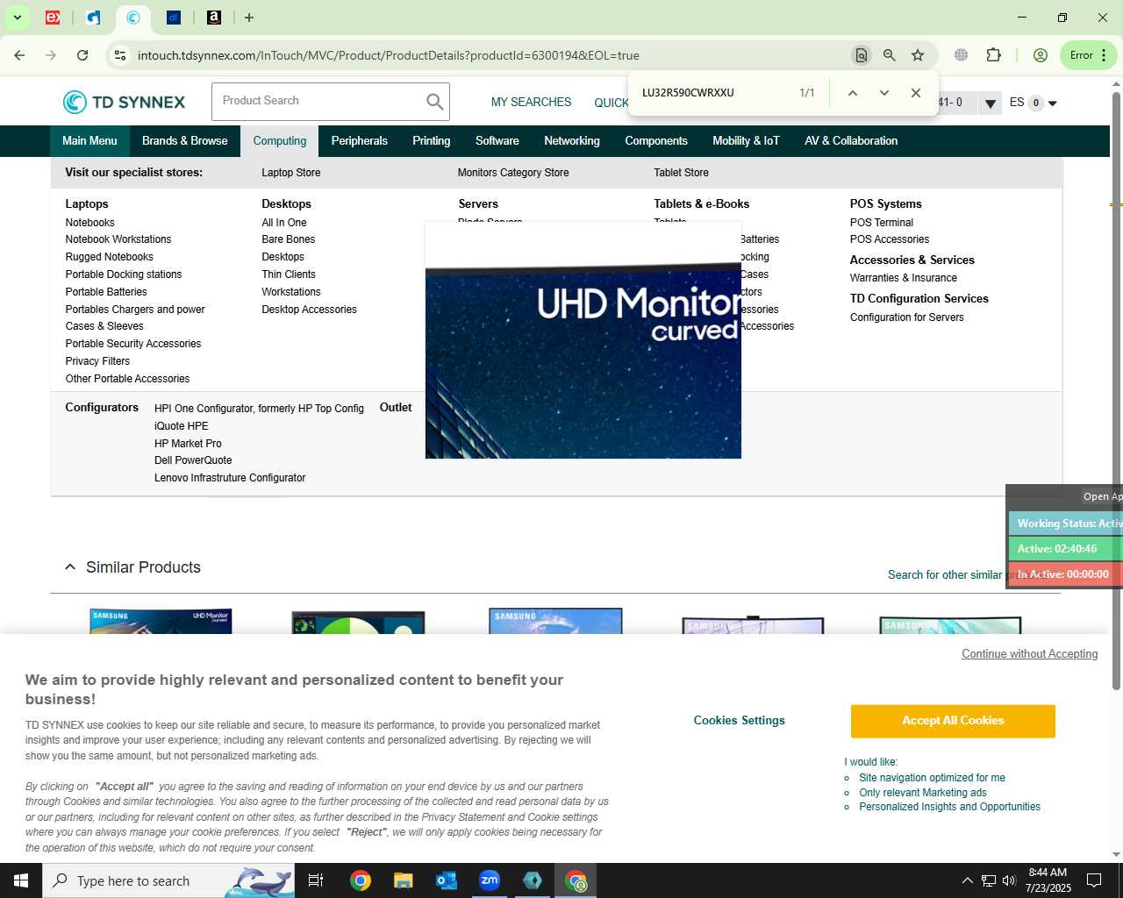
Task: Open the Components menu
Action: click(656, 141)
